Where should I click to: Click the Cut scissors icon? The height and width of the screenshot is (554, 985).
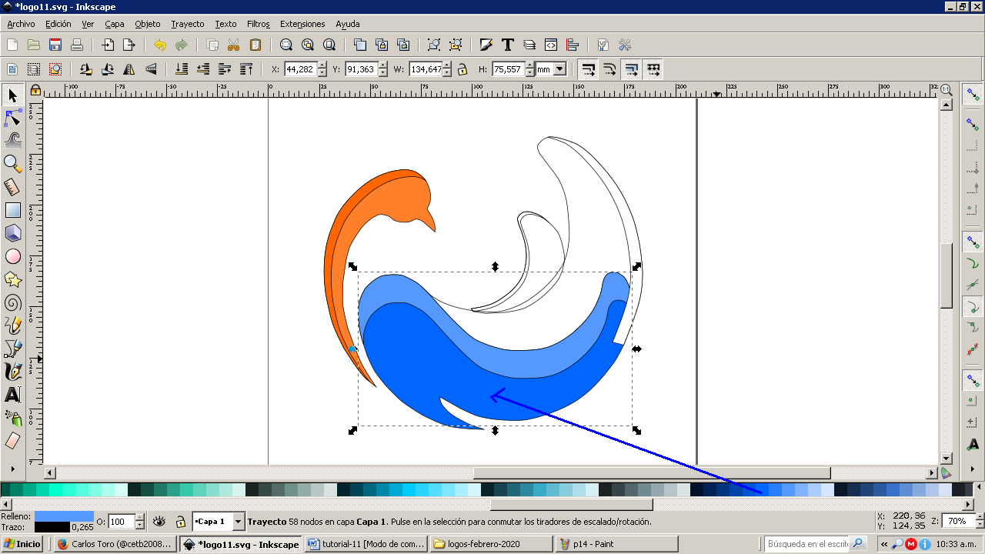pos(234,45)
